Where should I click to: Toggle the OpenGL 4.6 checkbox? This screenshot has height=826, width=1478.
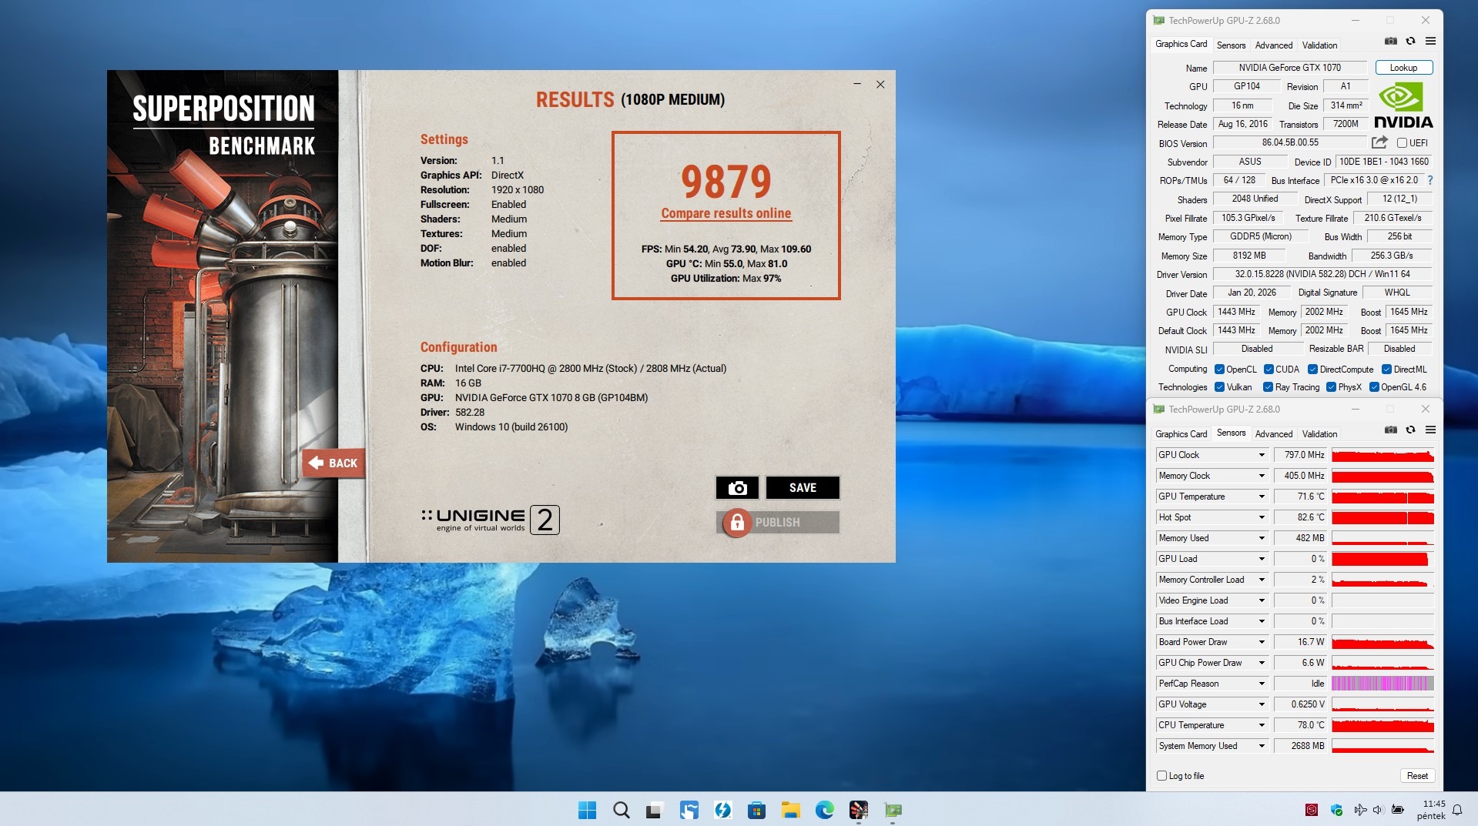(1374, 387)
